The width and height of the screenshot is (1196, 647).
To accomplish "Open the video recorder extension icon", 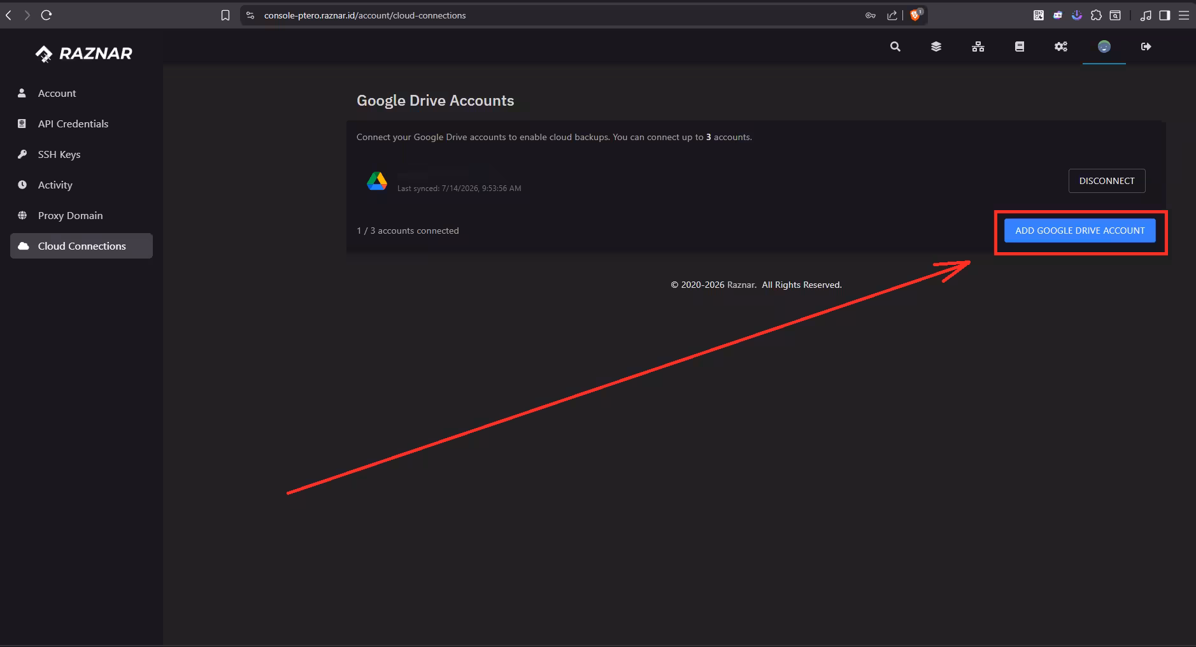I will (1058, 15).
